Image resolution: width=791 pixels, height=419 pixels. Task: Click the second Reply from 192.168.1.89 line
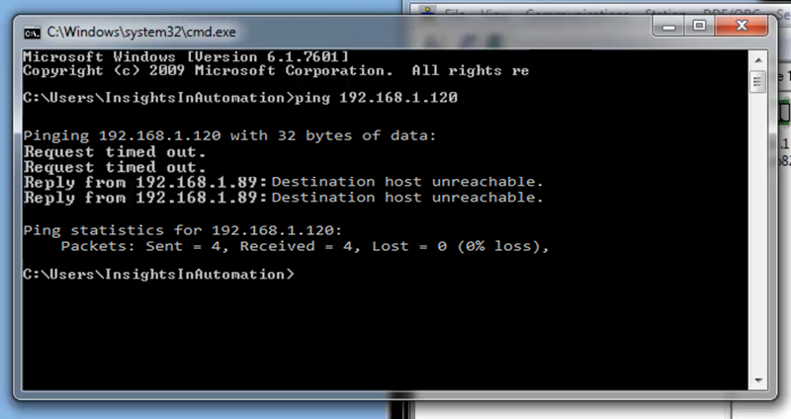[283, 198]
